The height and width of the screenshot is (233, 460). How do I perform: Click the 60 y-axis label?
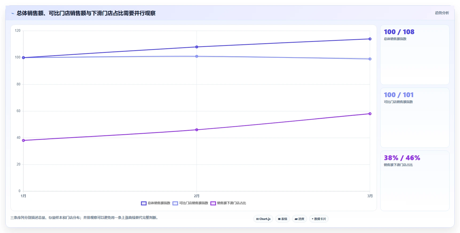[18, 111]
